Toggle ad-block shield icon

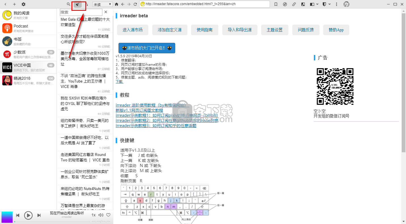point(325,4)
